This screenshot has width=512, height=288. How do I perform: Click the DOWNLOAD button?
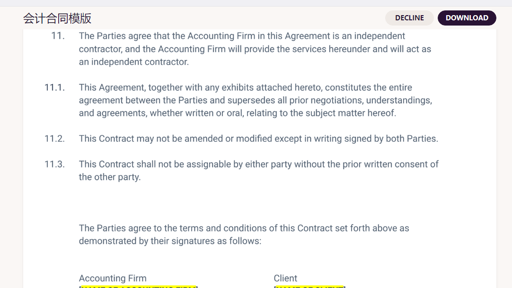[467, 18]
